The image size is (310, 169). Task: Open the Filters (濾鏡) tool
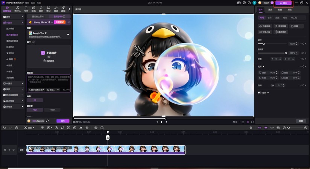[63, 9]
